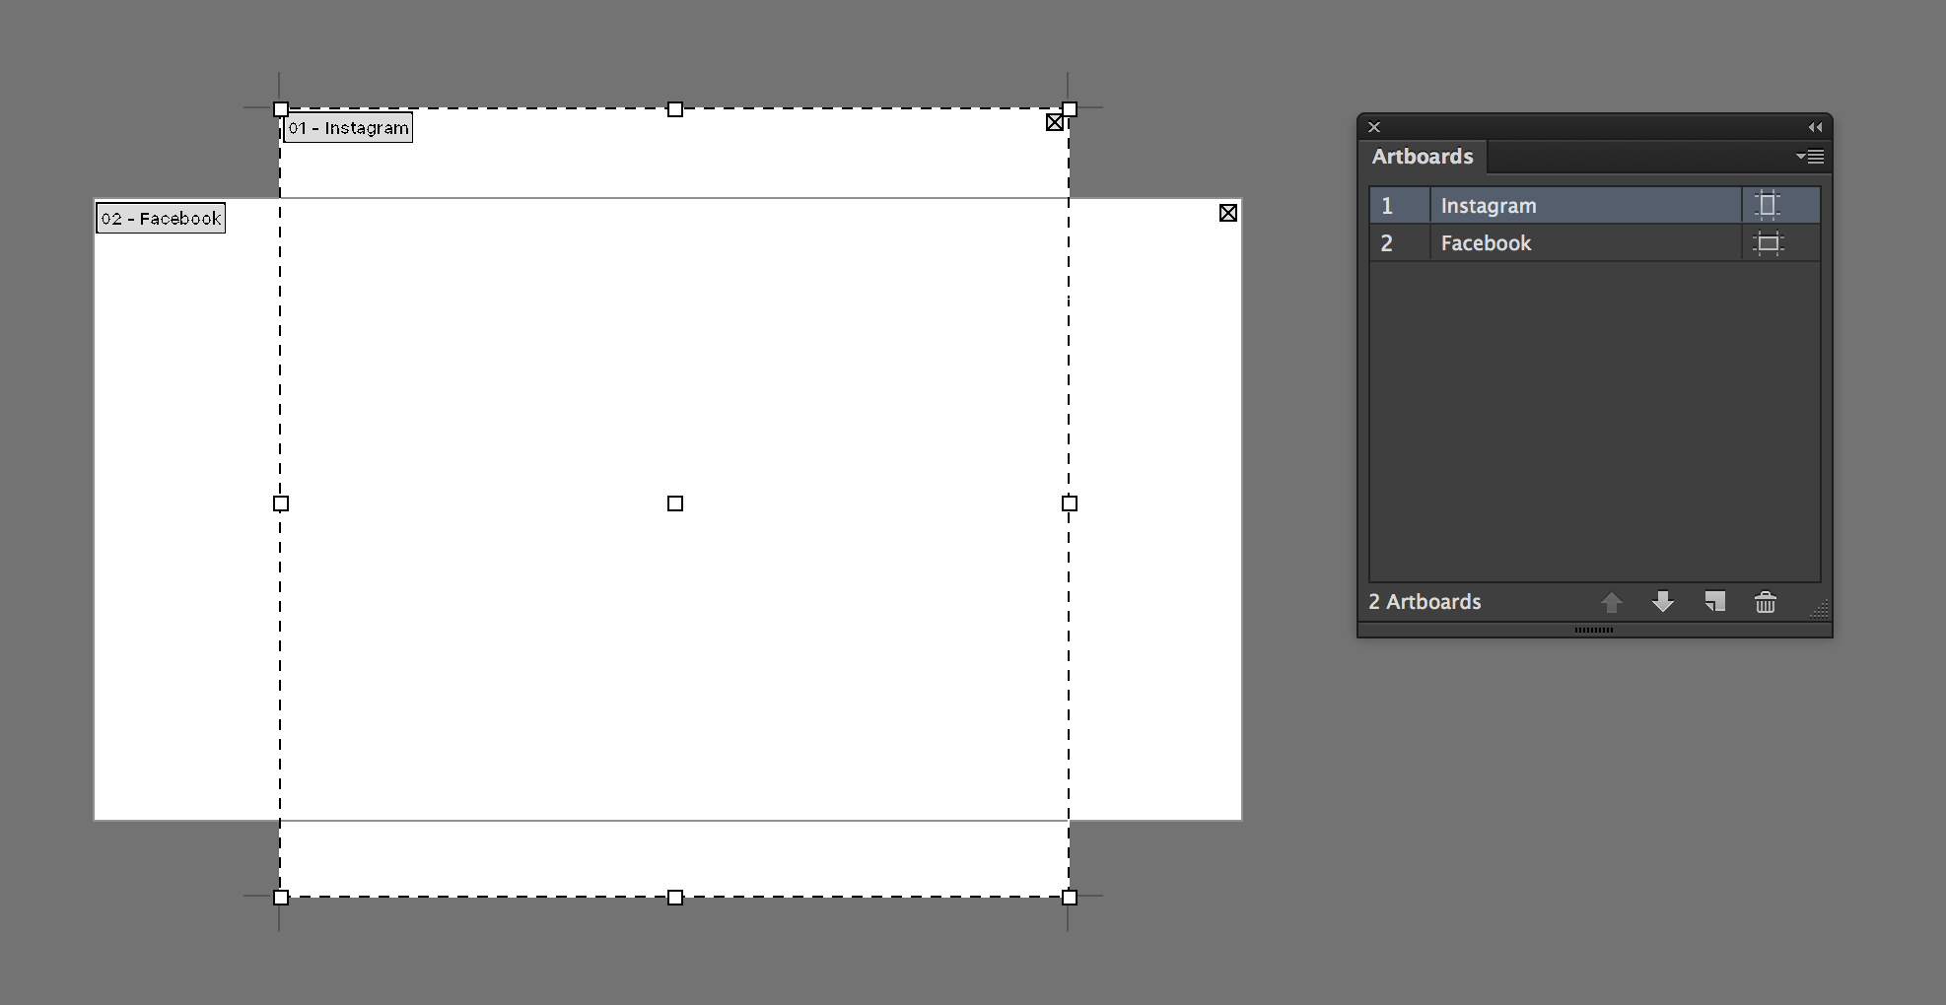Close the Artboards panel with the X
Screen dimensions: 1946x1005
tap(1373, 127)
